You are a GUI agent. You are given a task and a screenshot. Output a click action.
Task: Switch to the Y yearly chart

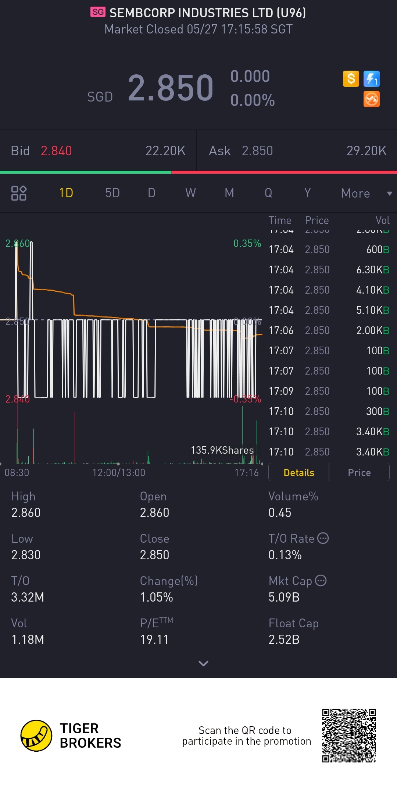[307, 193]
